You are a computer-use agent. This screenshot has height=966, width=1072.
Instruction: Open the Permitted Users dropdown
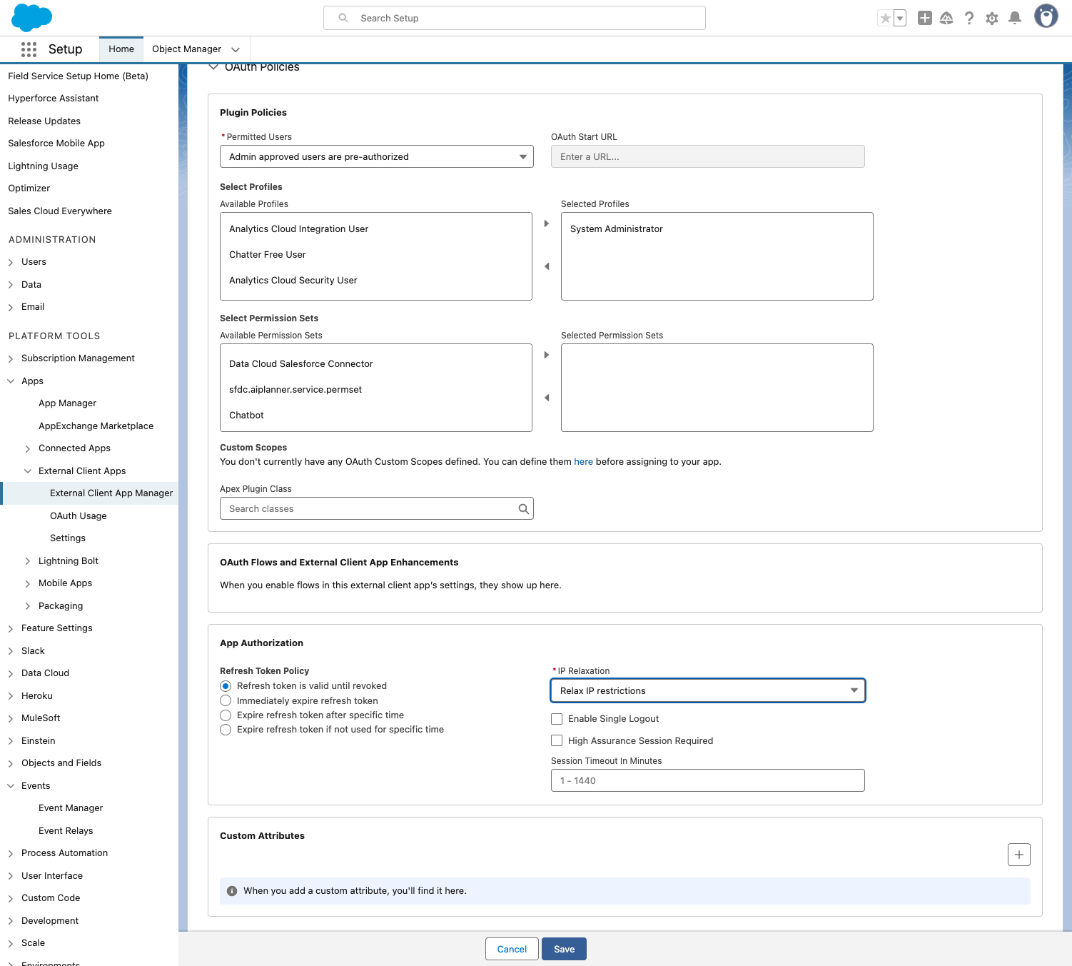pyautogui.click(x=376, y=157)
